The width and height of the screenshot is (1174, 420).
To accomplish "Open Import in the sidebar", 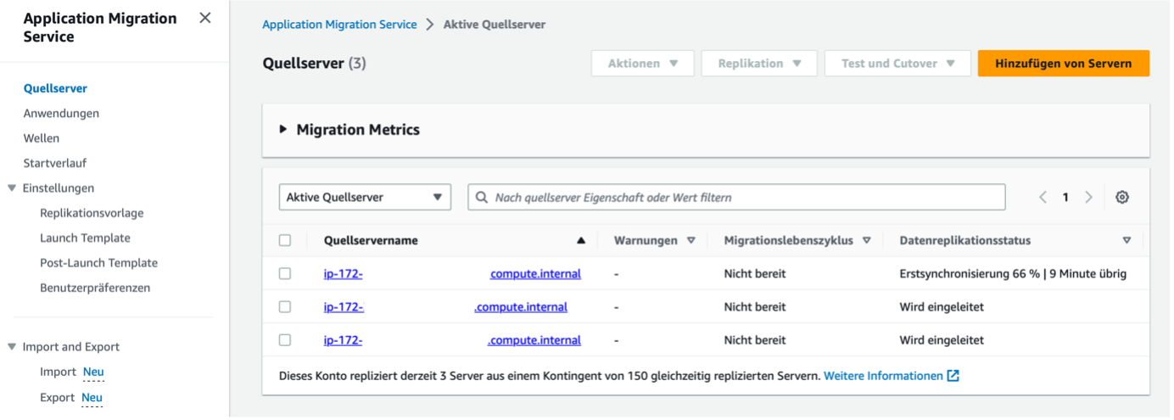I will 58,372.
